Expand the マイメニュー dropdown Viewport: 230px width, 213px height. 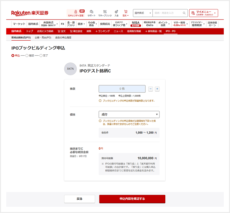pyautogui.click(x=204, y=13)
